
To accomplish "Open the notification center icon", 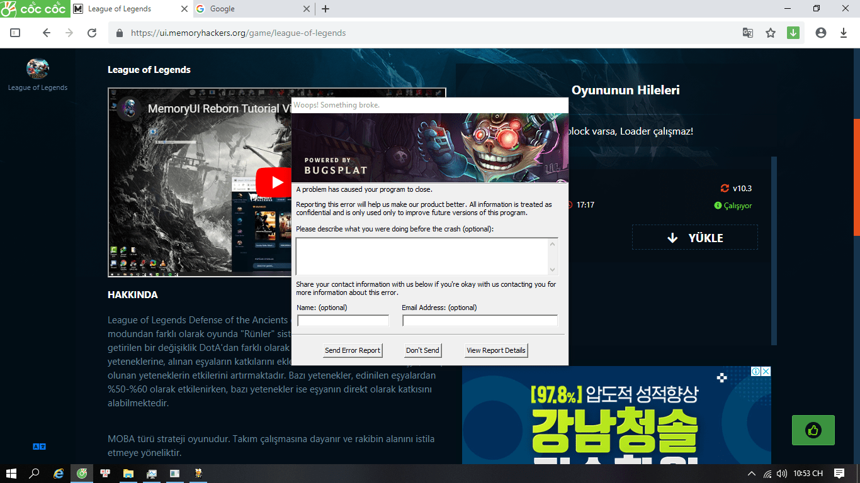I will pyautogui.click(x=839, y=474).
